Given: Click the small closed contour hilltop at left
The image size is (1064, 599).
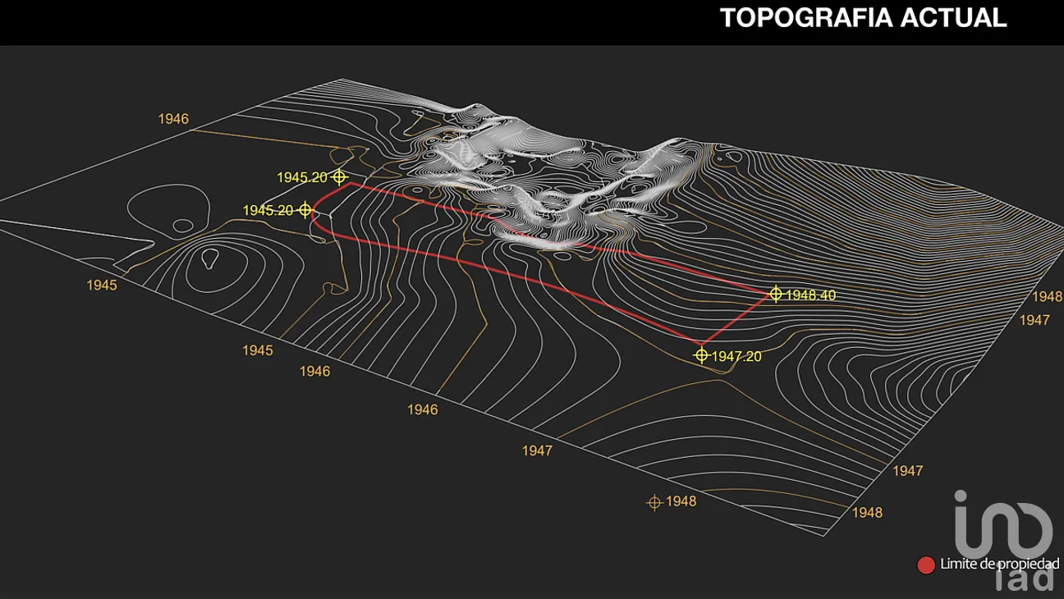Looking at the screenshot, I should click(209, 259).
